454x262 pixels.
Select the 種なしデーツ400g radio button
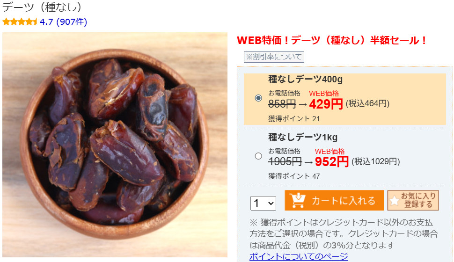coord(258,98)
